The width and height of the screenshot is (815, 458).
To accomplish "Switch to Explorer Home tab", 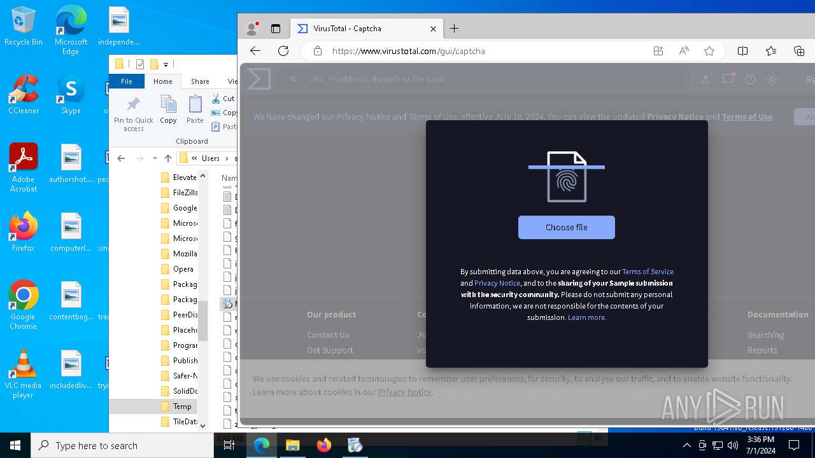I will point(162,81).
